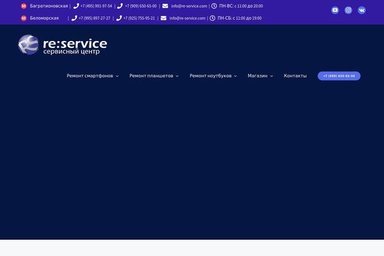Click the metro icon beside Беломорская
The image size is (384, 256).
(x=24, y=18)
